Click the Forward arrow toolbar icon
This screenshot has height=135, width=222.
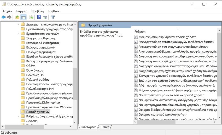(9, 17)
